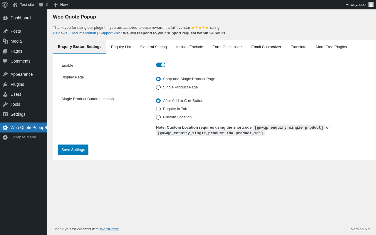Click the Media library icon
The width and height of the screenshot is (376, 235).
(5, 41)
